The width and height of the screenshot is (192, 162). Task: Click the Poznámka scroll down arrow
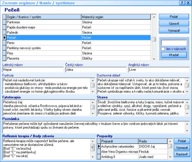point(187,131)
